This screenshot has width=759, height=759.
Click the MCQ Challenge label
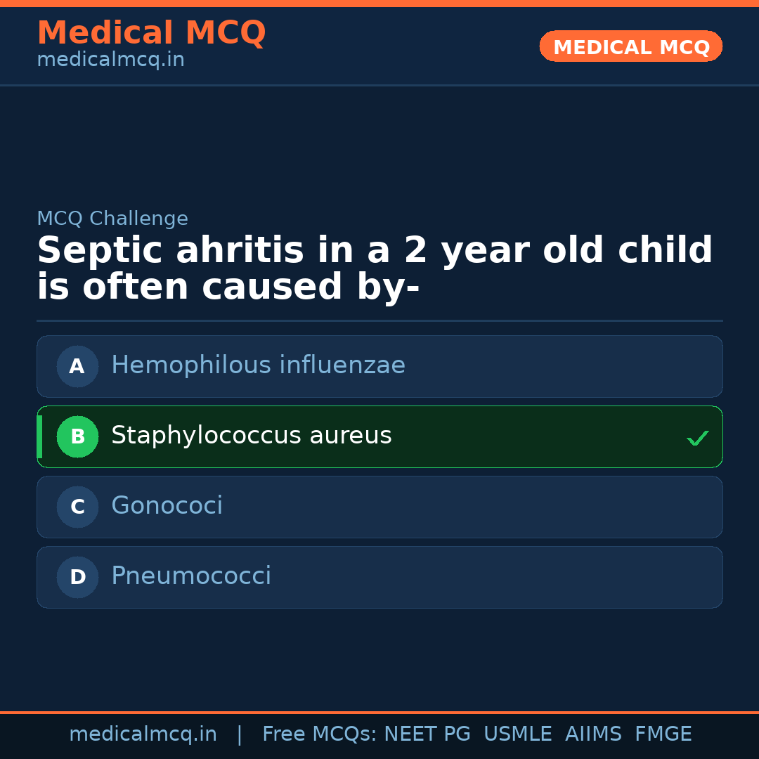[112, 219]
